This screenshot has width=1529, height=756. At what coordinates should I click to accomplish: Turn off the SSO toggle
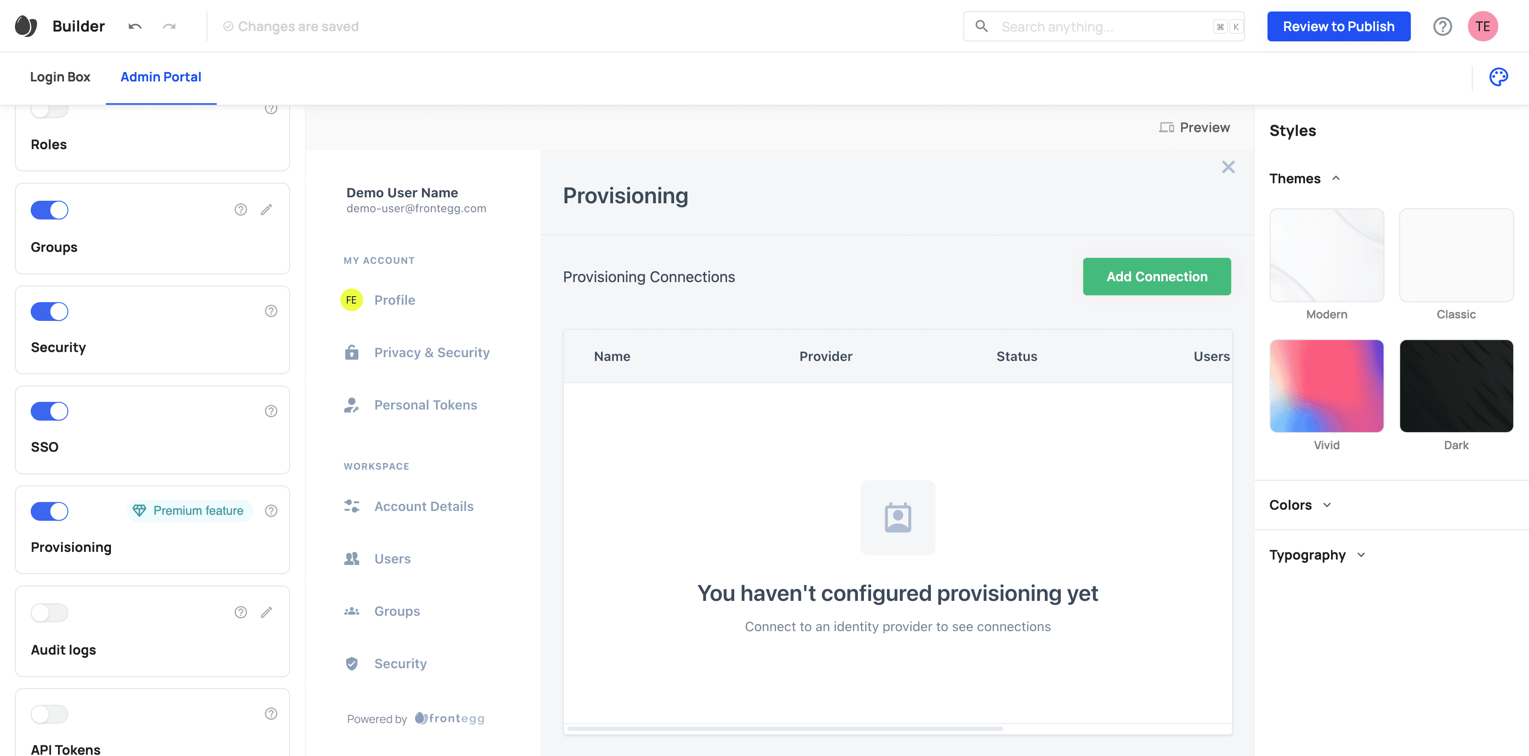tap(49, 411)
